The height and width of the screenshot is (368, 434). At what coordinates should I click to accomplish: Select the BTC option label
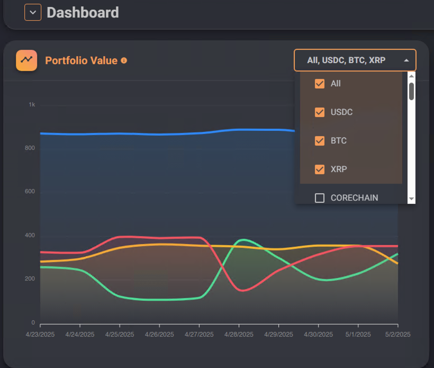pyautogui.click(x=339, y=141)
